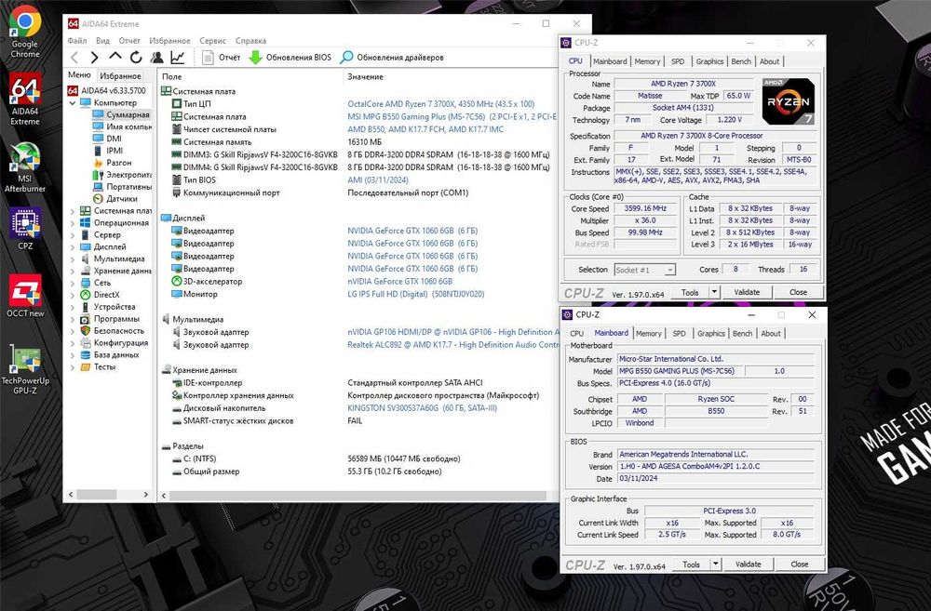
Task: Select Суммарная item in AIDA64 tree
Action: [122, 114]
